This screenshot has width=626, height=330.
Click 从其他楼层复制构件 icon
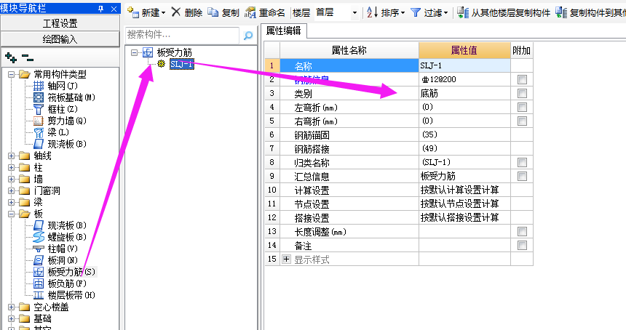(463, 12)
